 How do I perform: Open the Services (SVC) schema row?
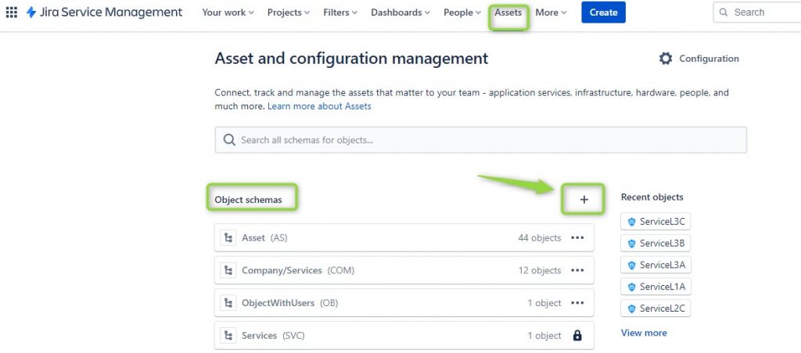[x=404, y=336]
